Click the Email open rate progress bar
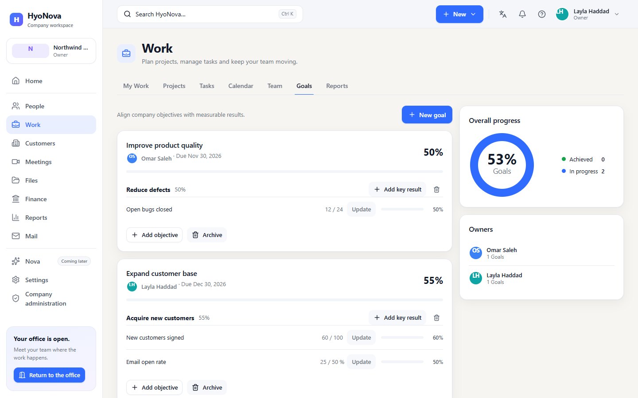Image resolution: width=638 pixels, height=398 pixels. (x=402, y=362)
